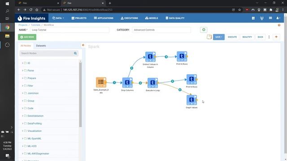This screenshot has width=287, height=161.
Task: Open Chrome from the Windows taskbar
Action: pyautogui.click(x=7, y=27)
